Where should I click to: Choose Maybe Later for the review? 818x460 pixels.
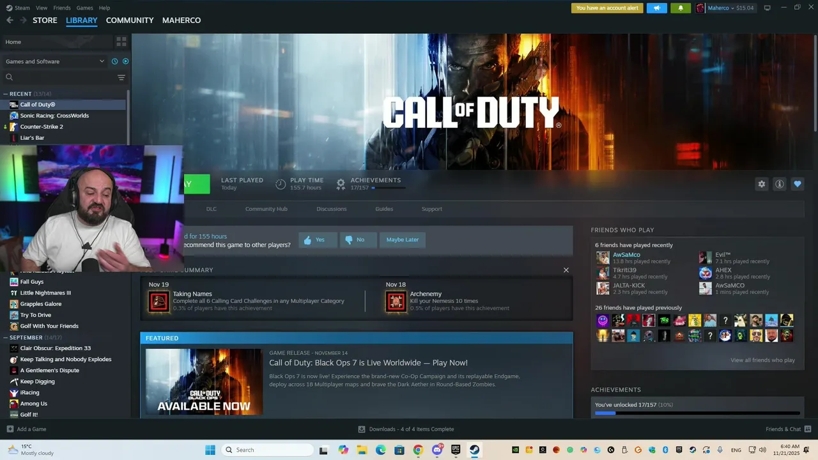click(403, 240)
